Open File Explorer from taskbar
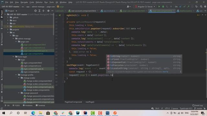 coord(40,113)
